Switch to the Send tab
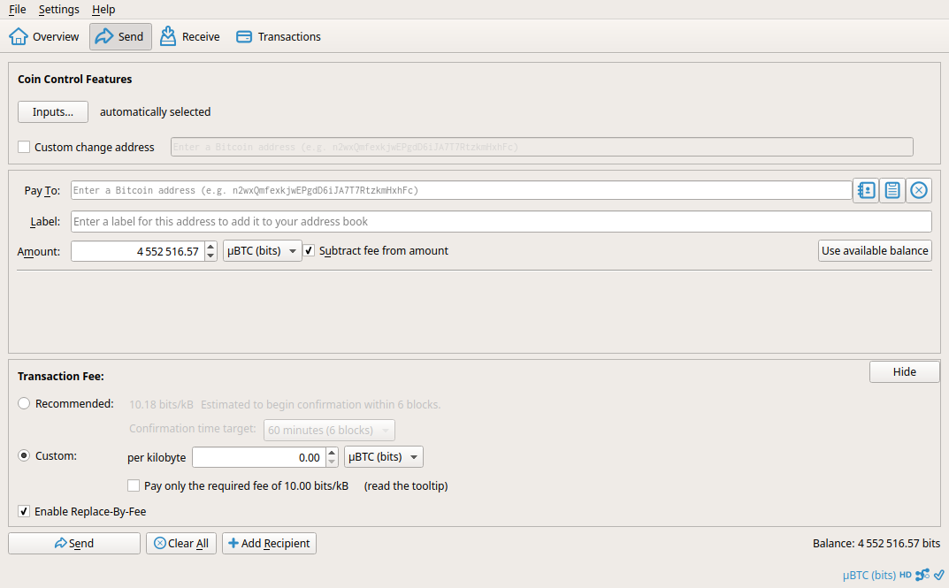Viewport: 949px width, 588px height. pos(119,37)
